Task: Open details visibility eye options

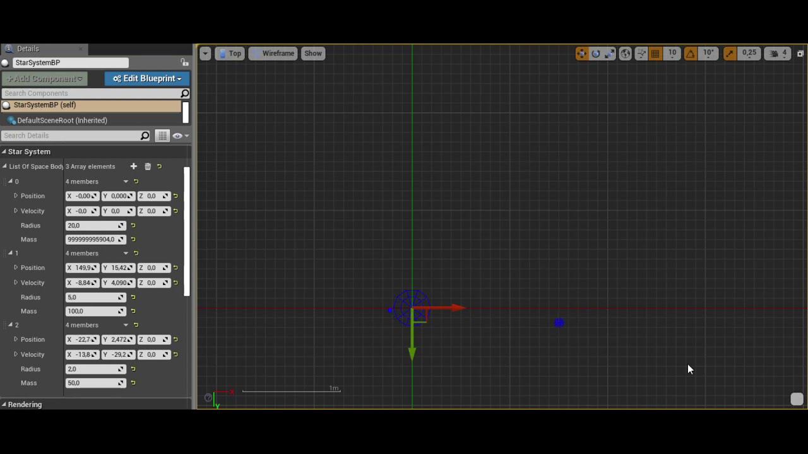Action: click(x=180, y=136)
